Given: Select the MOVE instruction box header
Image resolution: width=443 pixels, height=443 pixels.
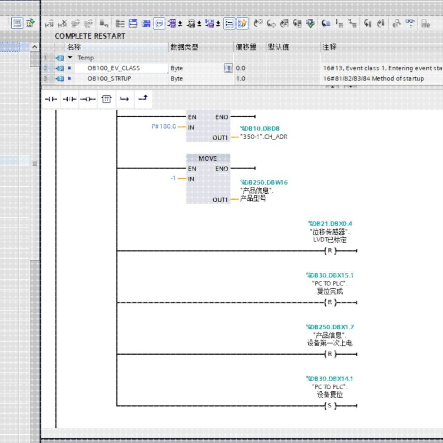Looking at the screenshot, I should [x=208, y=159].
